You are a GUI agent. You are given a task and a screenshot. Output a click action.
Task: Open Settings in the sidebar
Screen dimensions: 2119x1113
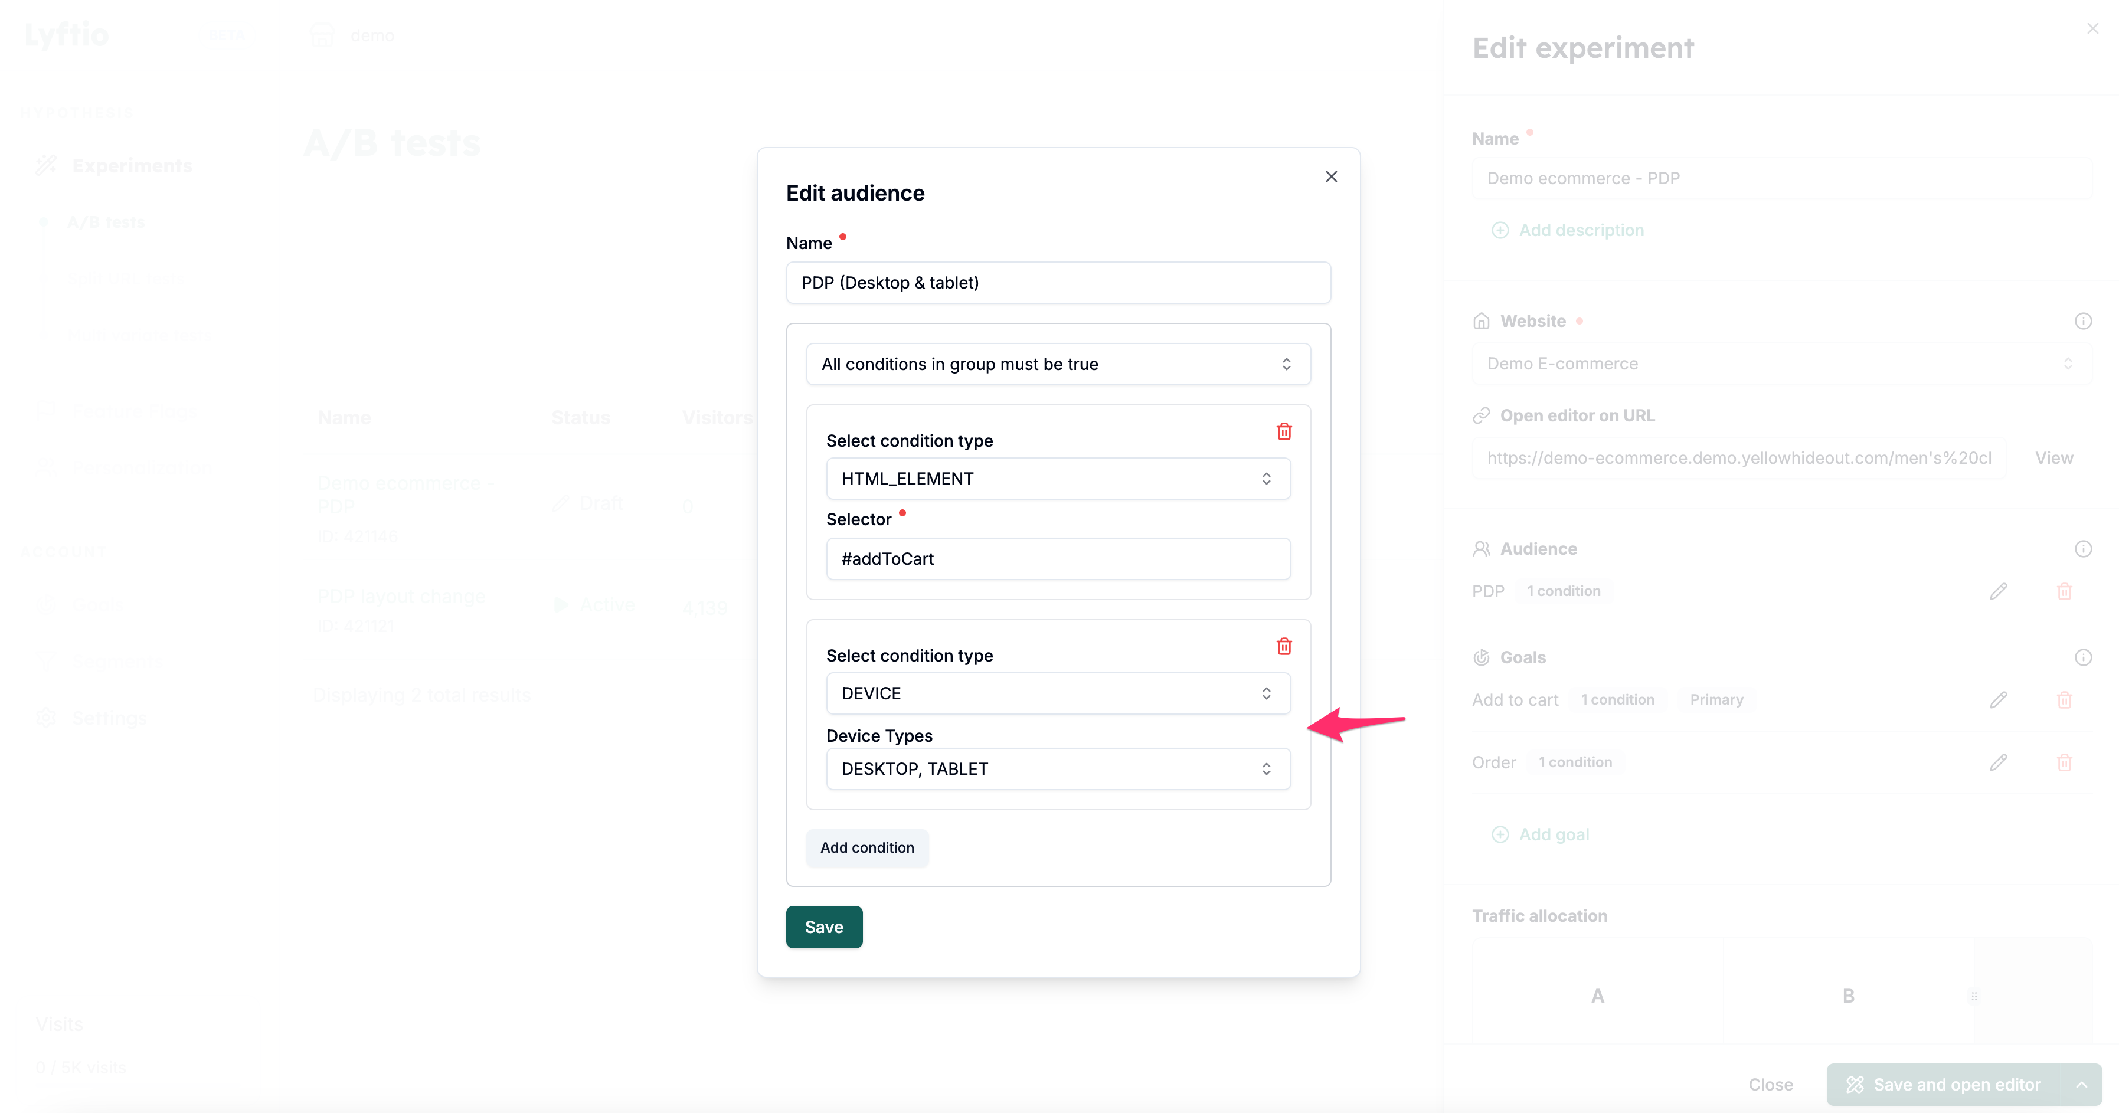(x=109, y=718)
